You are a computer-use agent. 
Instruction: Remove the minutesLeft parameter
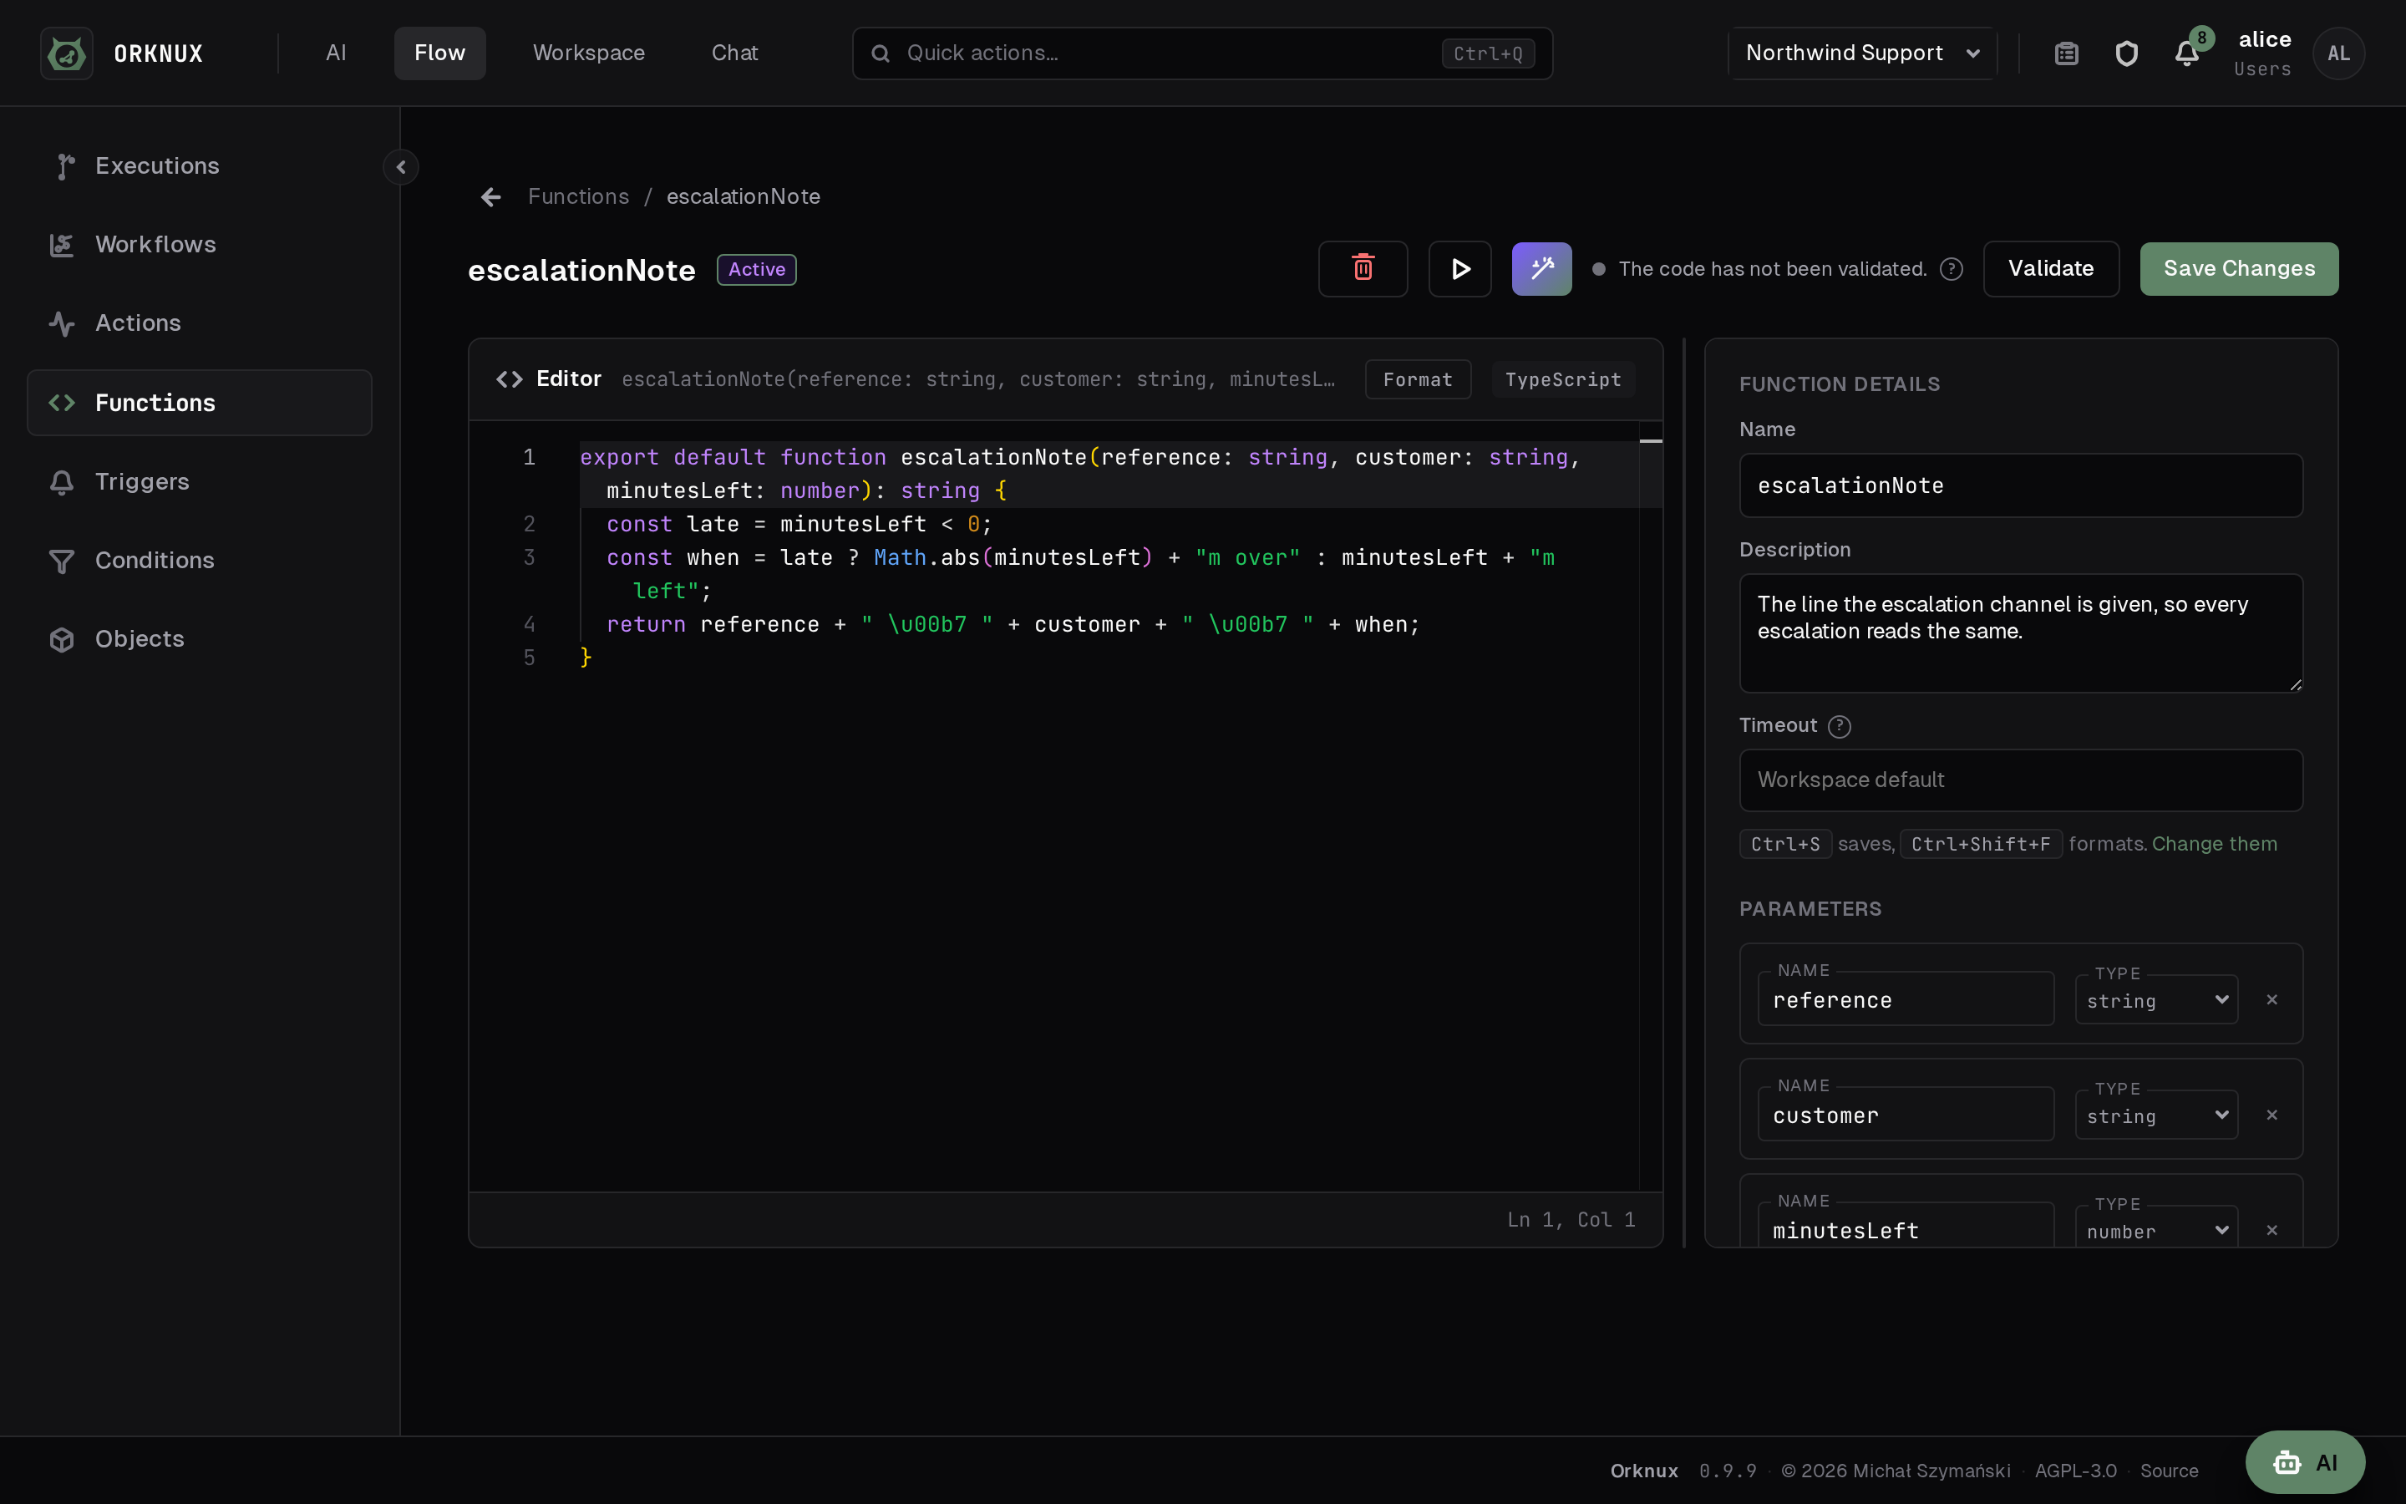pyautogui.click(x=2271, y=1231)
